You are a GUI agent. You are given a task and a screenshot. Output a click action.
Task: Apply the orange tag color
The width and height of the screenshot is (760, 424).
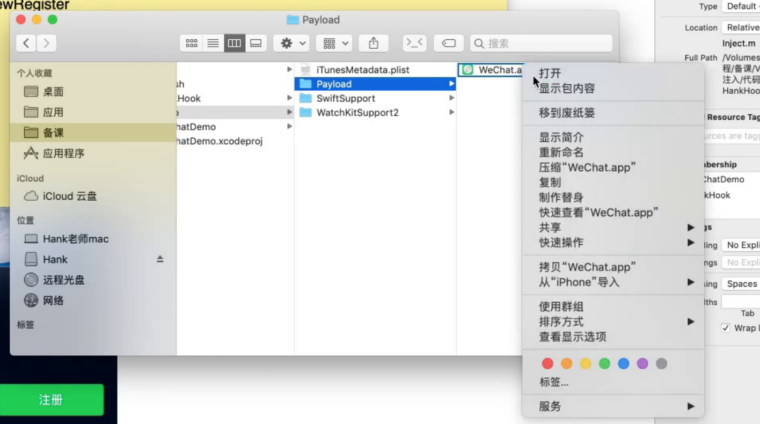[566, 364]
